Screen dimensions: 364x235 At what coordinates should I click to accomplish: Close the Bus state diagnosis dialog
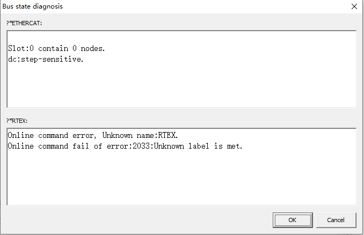click(x=354, y=6)
